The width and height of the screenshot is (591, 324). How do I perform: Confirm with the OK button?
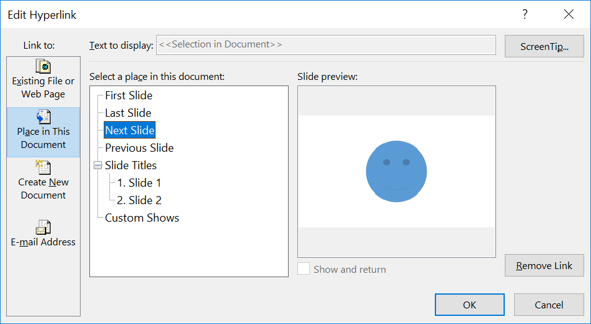tap(470, 305)
